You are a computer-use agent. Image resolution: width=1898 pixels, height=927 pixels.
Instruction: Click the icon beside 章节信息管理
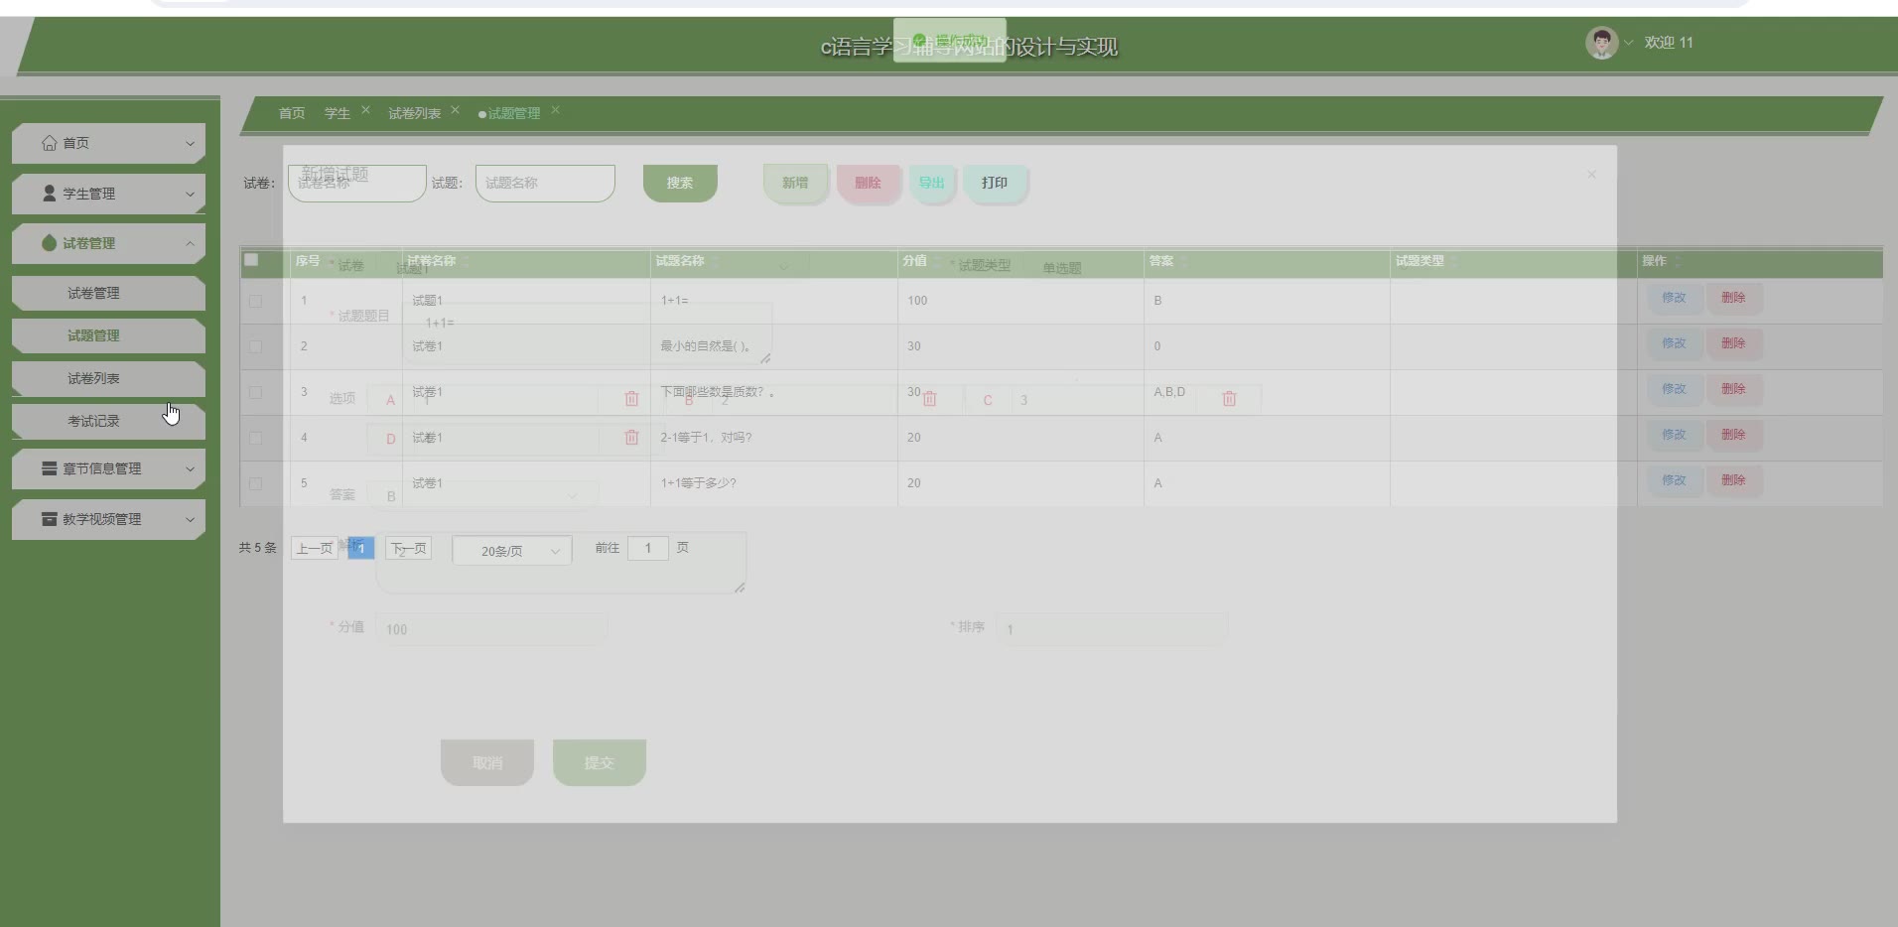[x=50, y=468]
